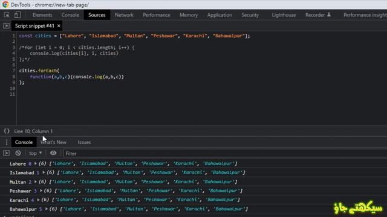Open the Security panel tab
The width and height of the screenshot is (387, 217).
pos(250,15)
